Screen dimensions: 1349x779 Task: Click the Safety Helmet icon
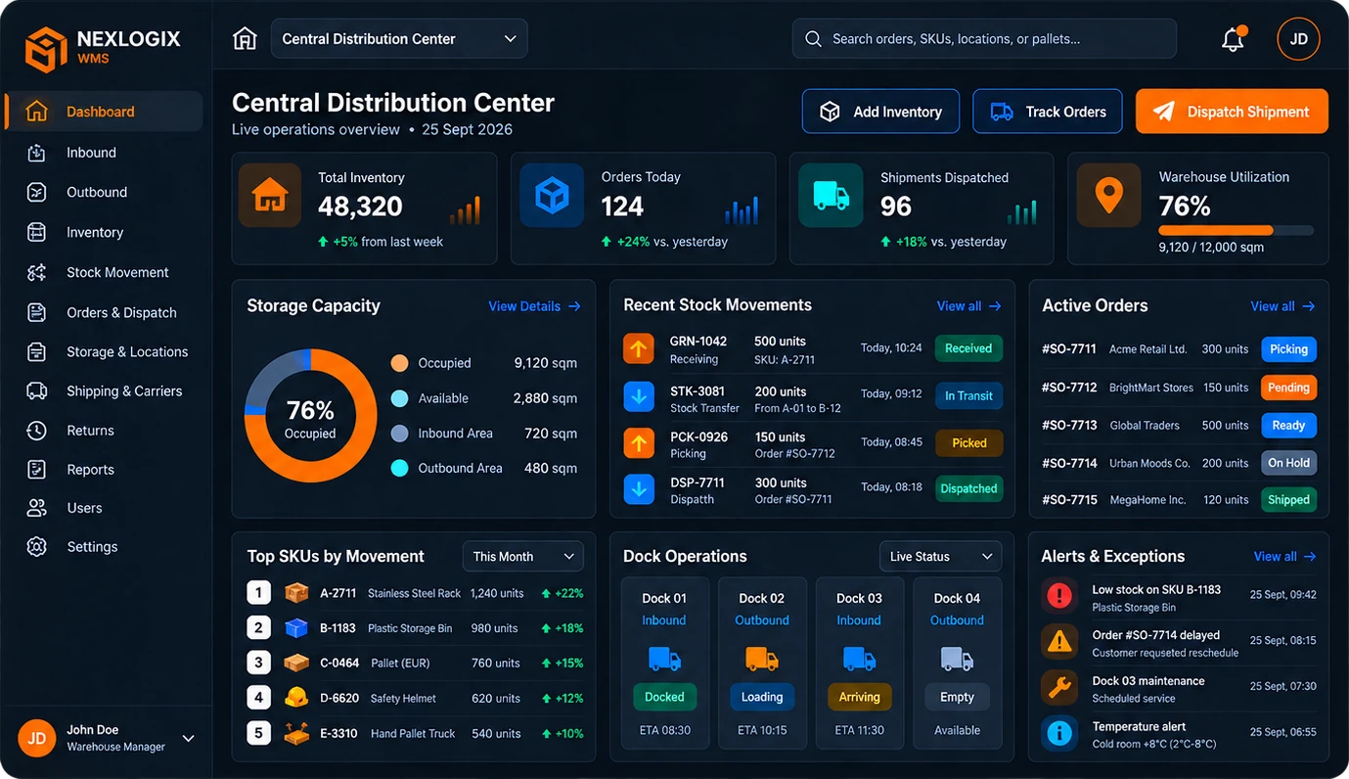tap(296, 698)
